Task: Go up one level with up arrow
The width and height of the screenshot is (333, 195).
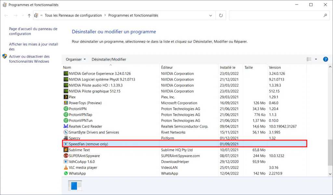Action: [29, 16]
